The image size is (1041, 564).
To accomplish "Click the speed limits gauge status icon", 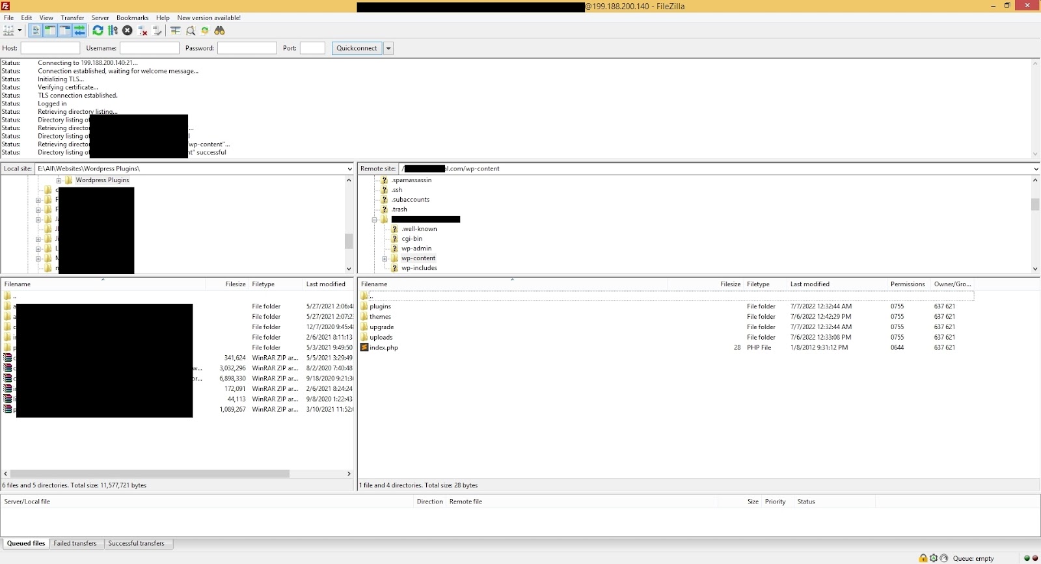I will tap(944, 558).
